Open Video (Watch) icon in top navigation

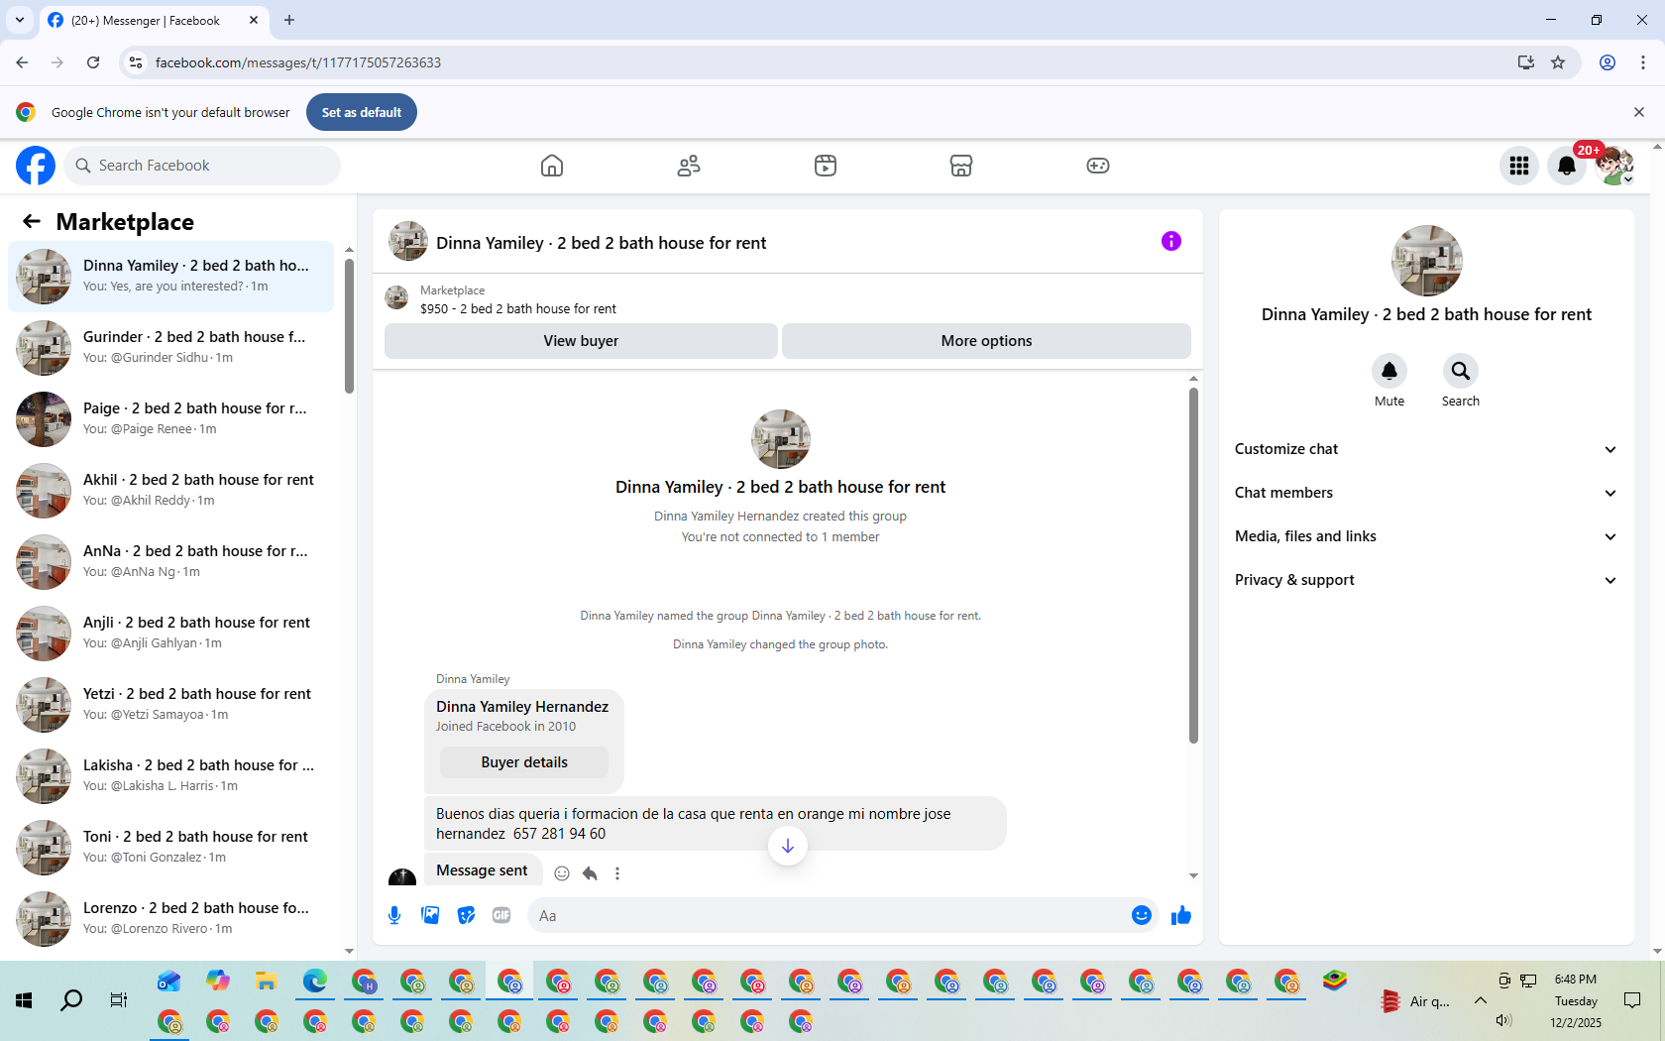[x=826, y=166]
